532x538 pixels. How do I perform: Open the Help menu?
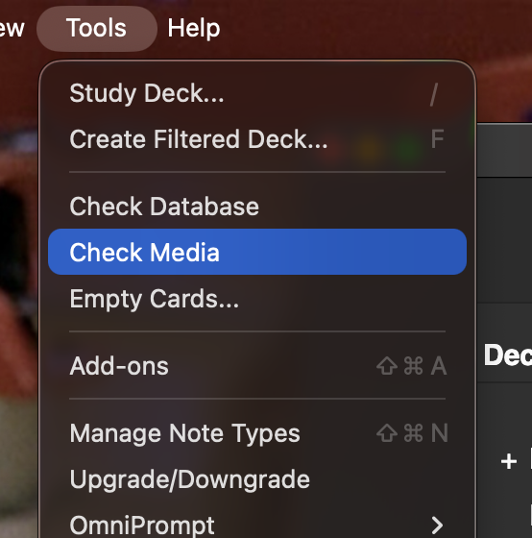(194, 28)
